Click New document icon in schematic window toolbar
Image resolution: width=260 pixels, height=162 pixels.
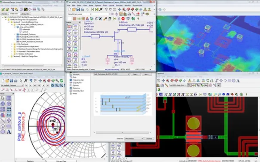(70, 9)
